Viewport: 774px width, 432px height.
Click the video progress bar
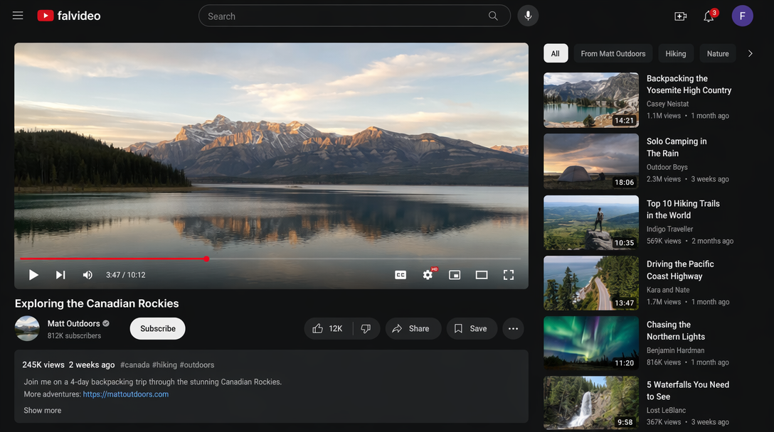270,259
